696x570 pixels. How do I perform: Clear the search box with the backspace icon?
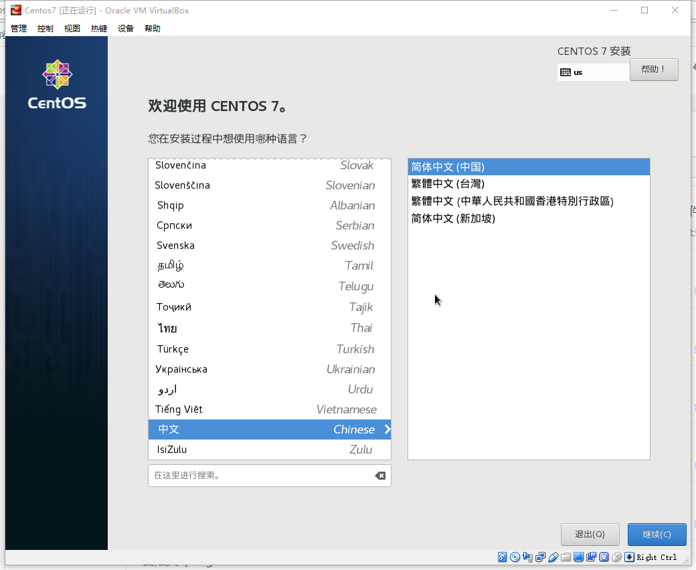380,476
